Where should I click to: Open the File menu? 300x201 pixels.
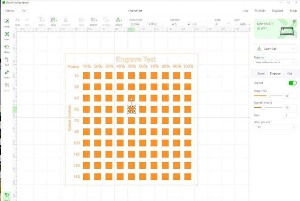23,11
